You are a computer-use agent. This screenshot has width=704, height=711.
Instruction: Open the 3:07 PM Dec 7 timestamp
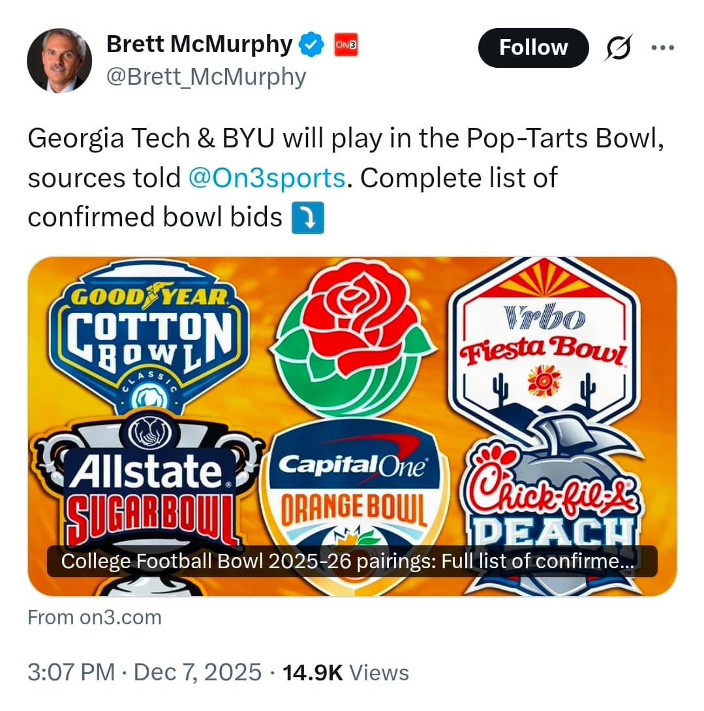click(x=144, y=673)
